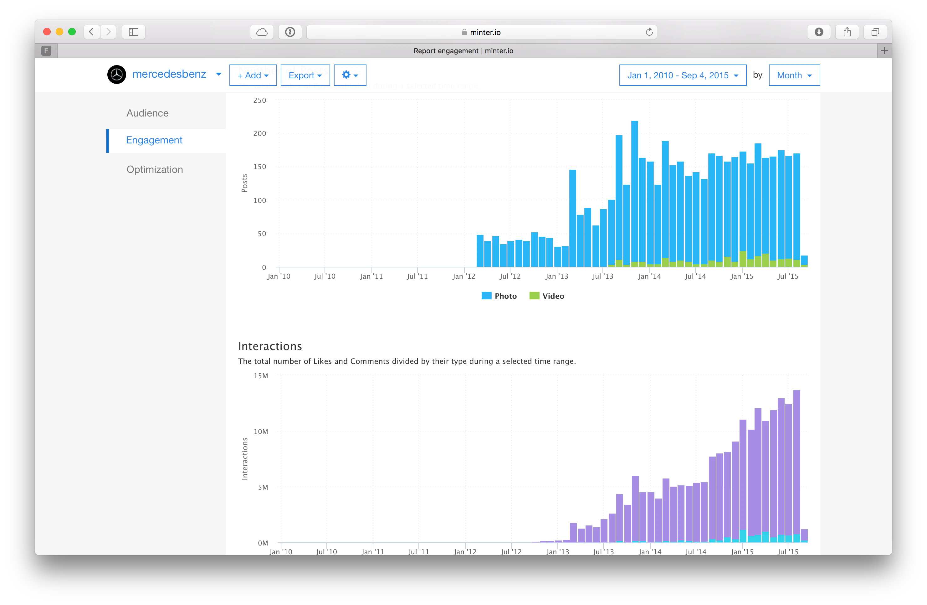Show downloads with the download arrow icon

click(819, 32)
